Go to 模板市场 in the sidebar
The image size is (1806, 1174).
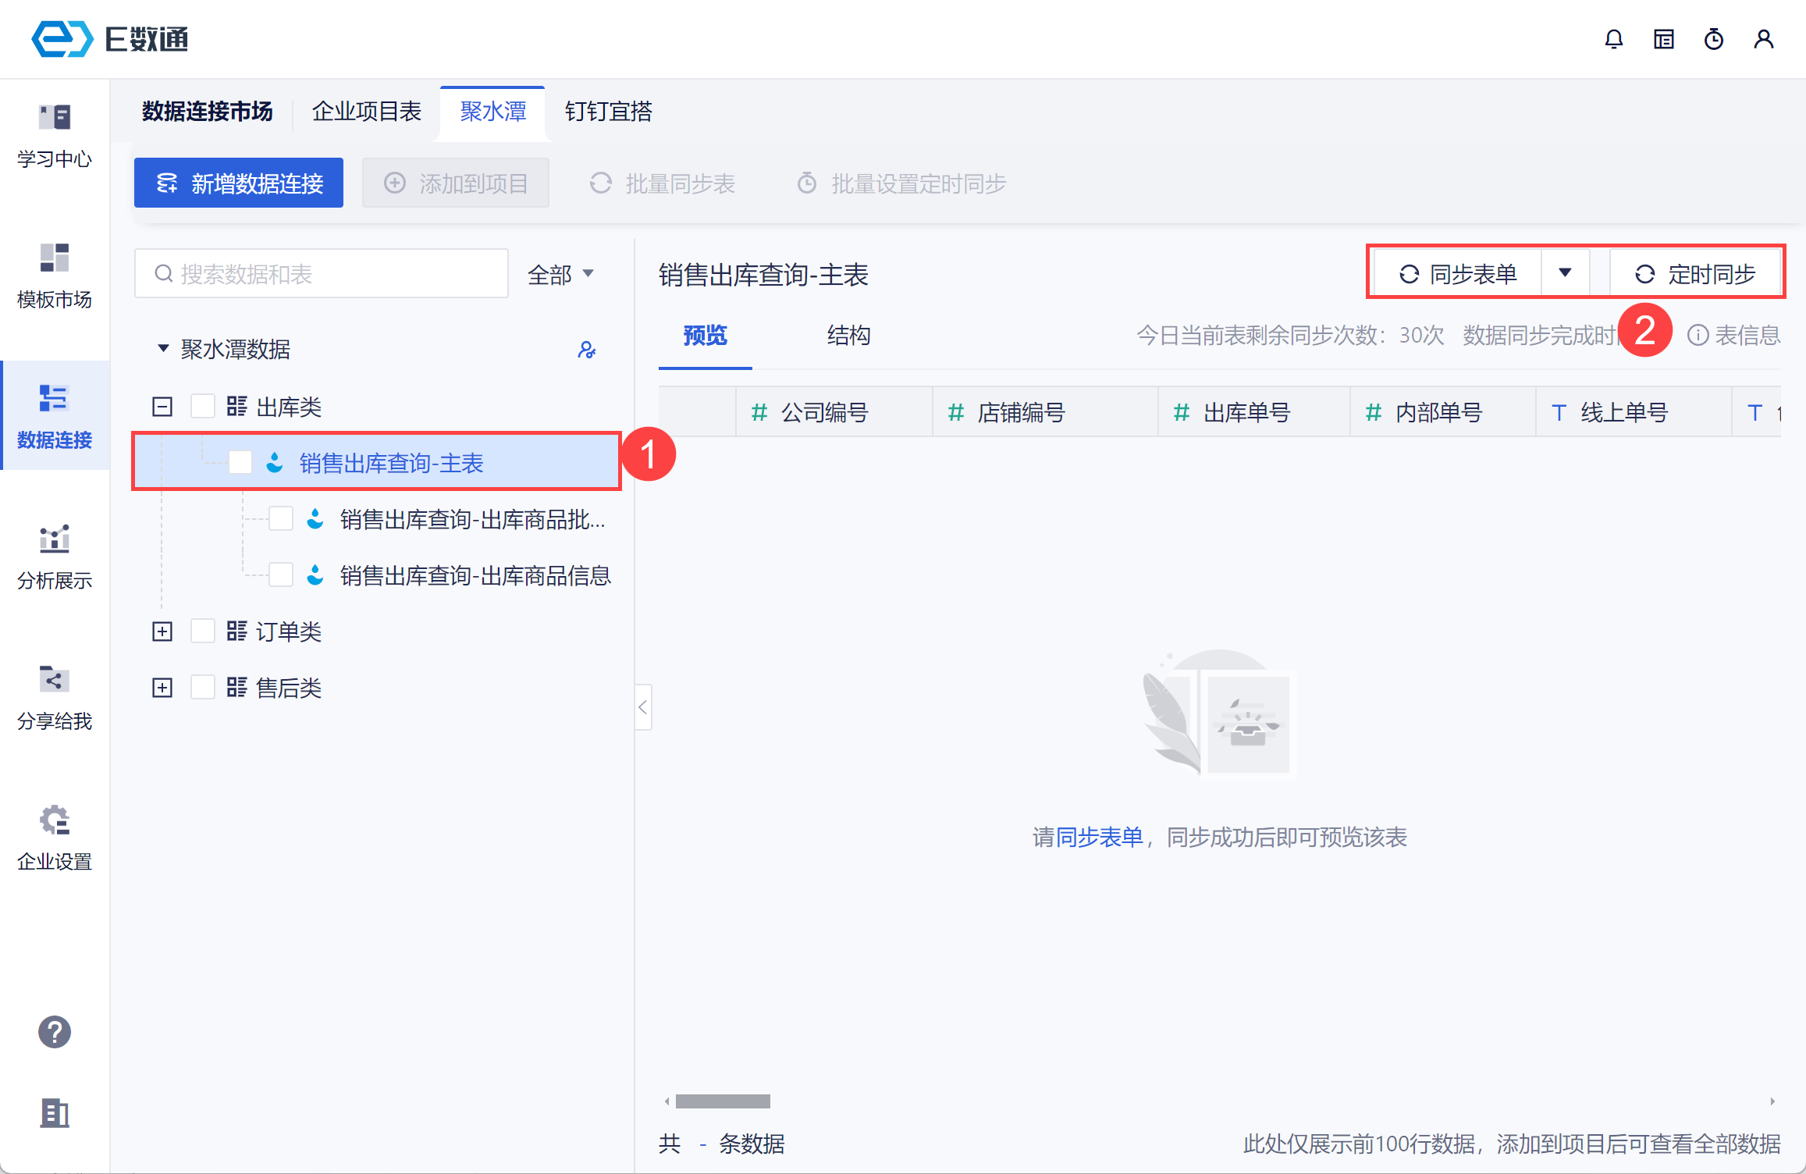click(55, 276)
